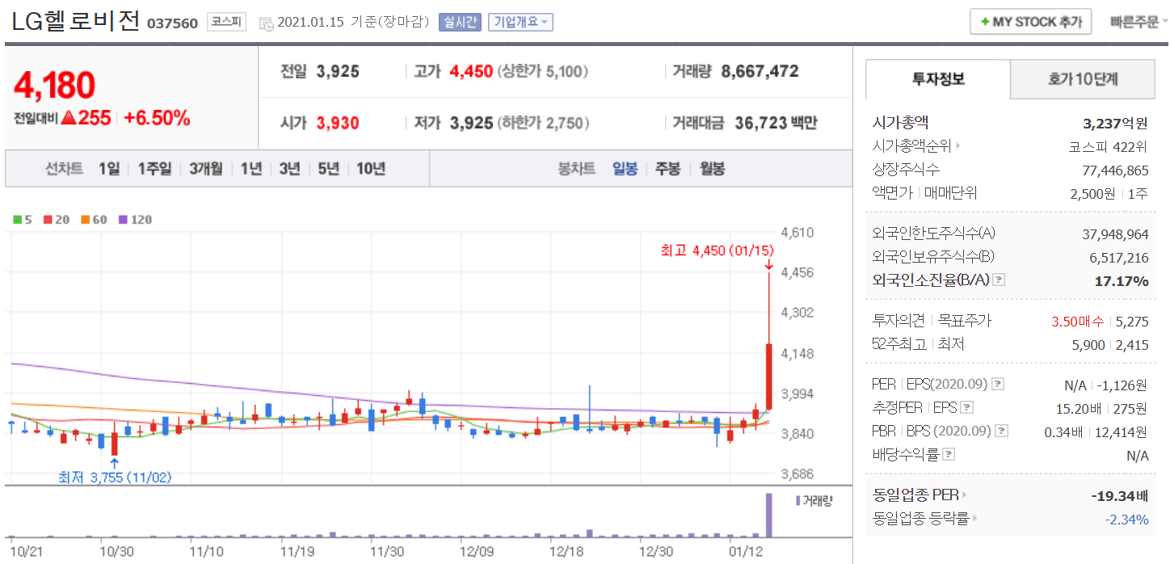
Task: Click the MY STOCK 추가 button
Action: [1030, 22]
